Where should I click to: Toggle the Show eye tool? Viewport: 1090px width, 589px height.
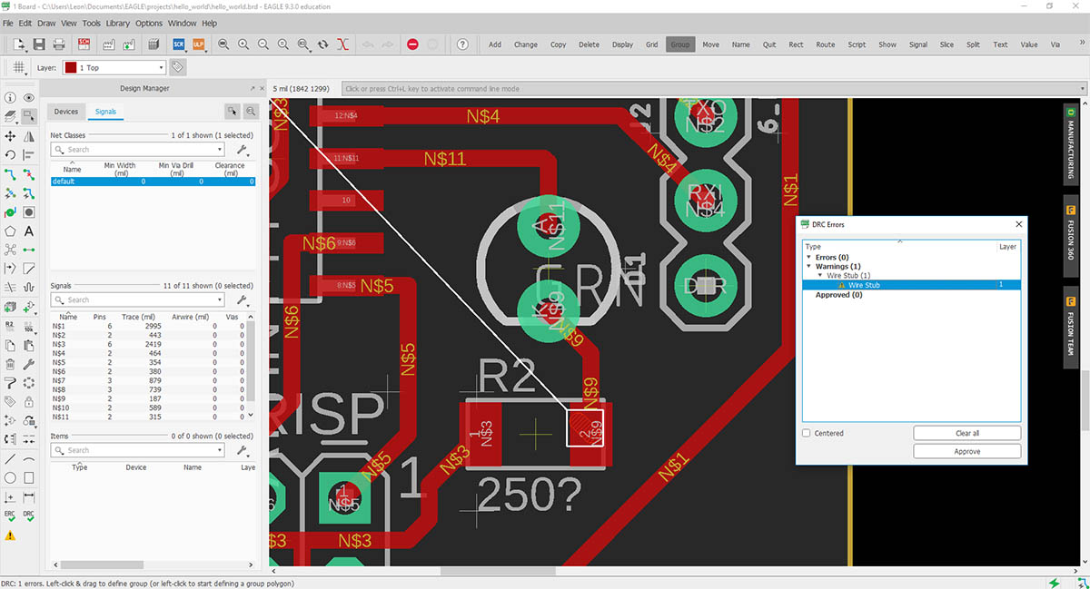29,97
